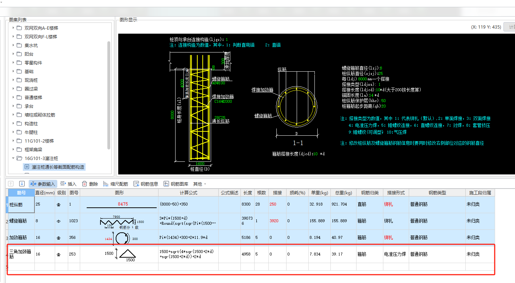Click the 总重(kg) column header
515x283 pixels.
tap(343, 193)
